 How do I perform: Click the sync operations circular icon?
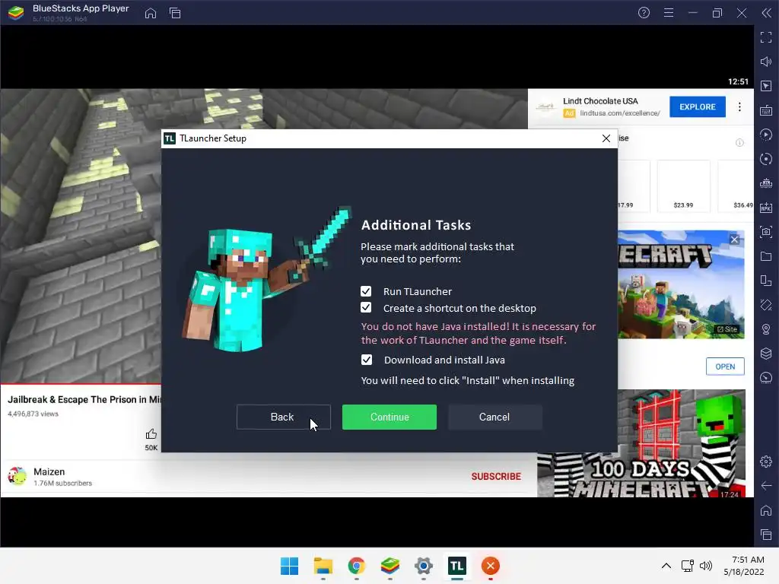coord(765,159)
